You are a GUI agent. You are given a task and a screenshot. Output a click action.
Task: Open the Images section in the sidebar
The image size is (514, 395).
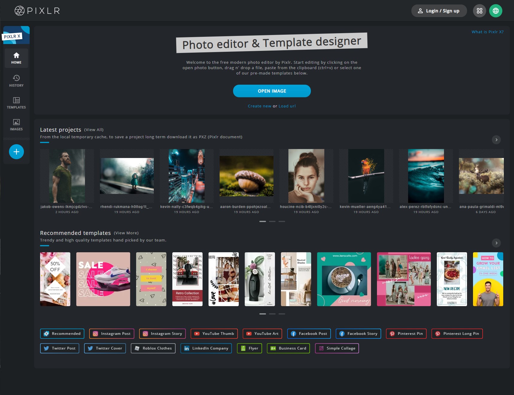coord(16,124)
